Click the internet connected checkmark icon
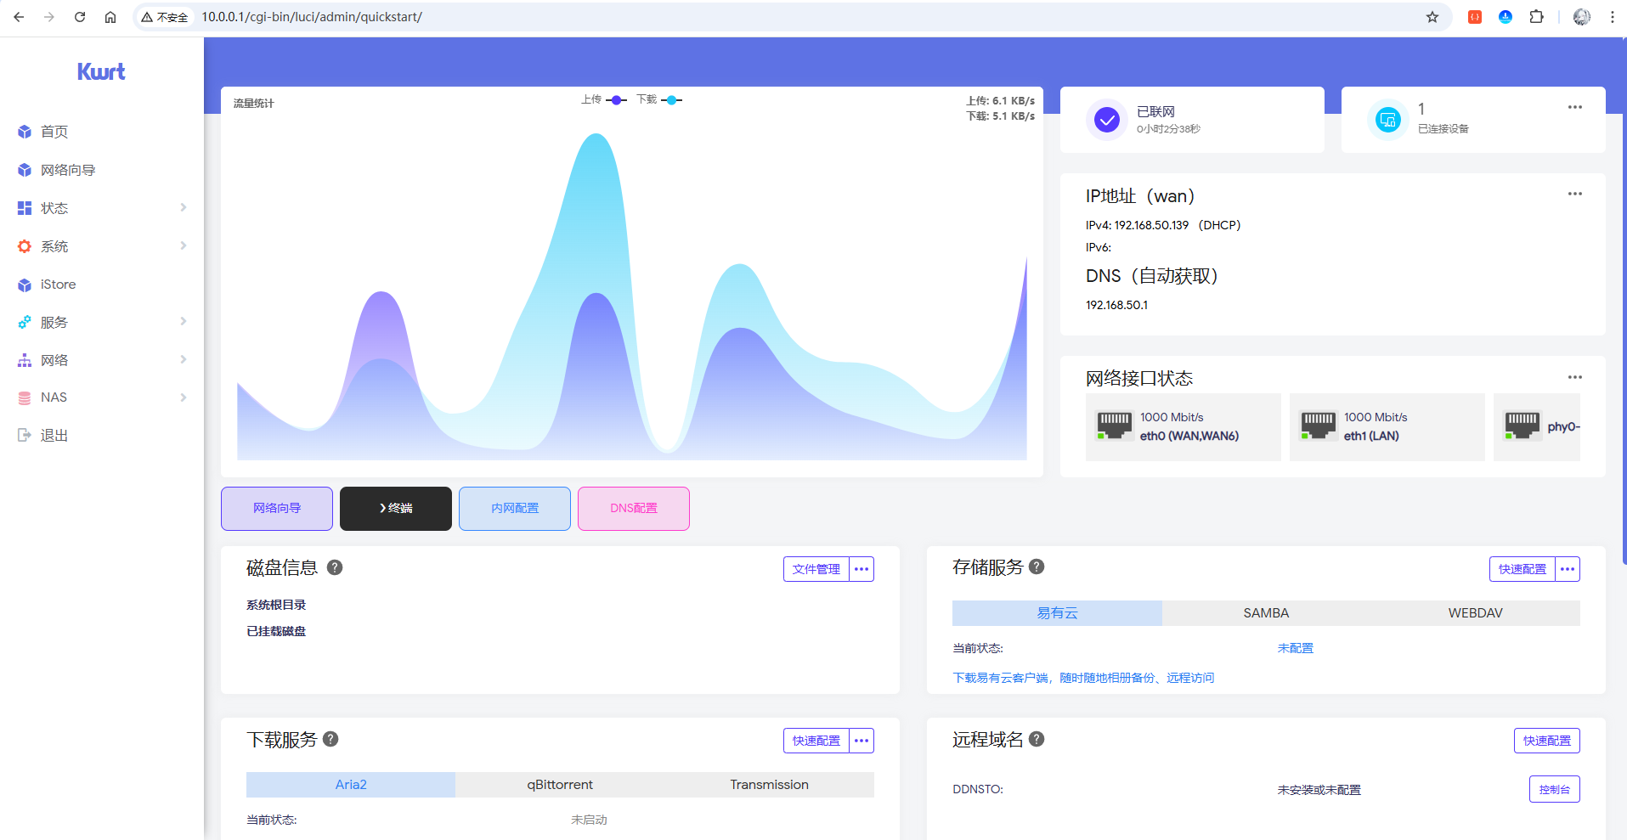This screenshot has height=840, width=1627. point(1106,120)
